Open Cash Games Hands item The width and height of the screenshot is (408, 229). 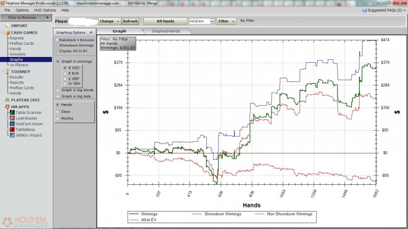point(15,49)
